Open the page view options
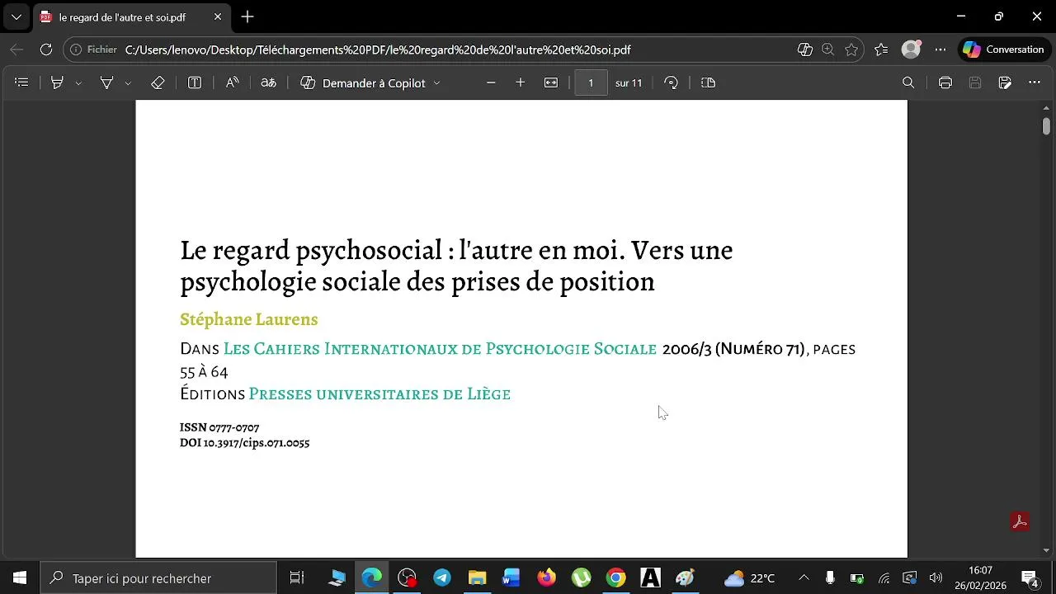1056x594 pixels. (x=708, y=82)
